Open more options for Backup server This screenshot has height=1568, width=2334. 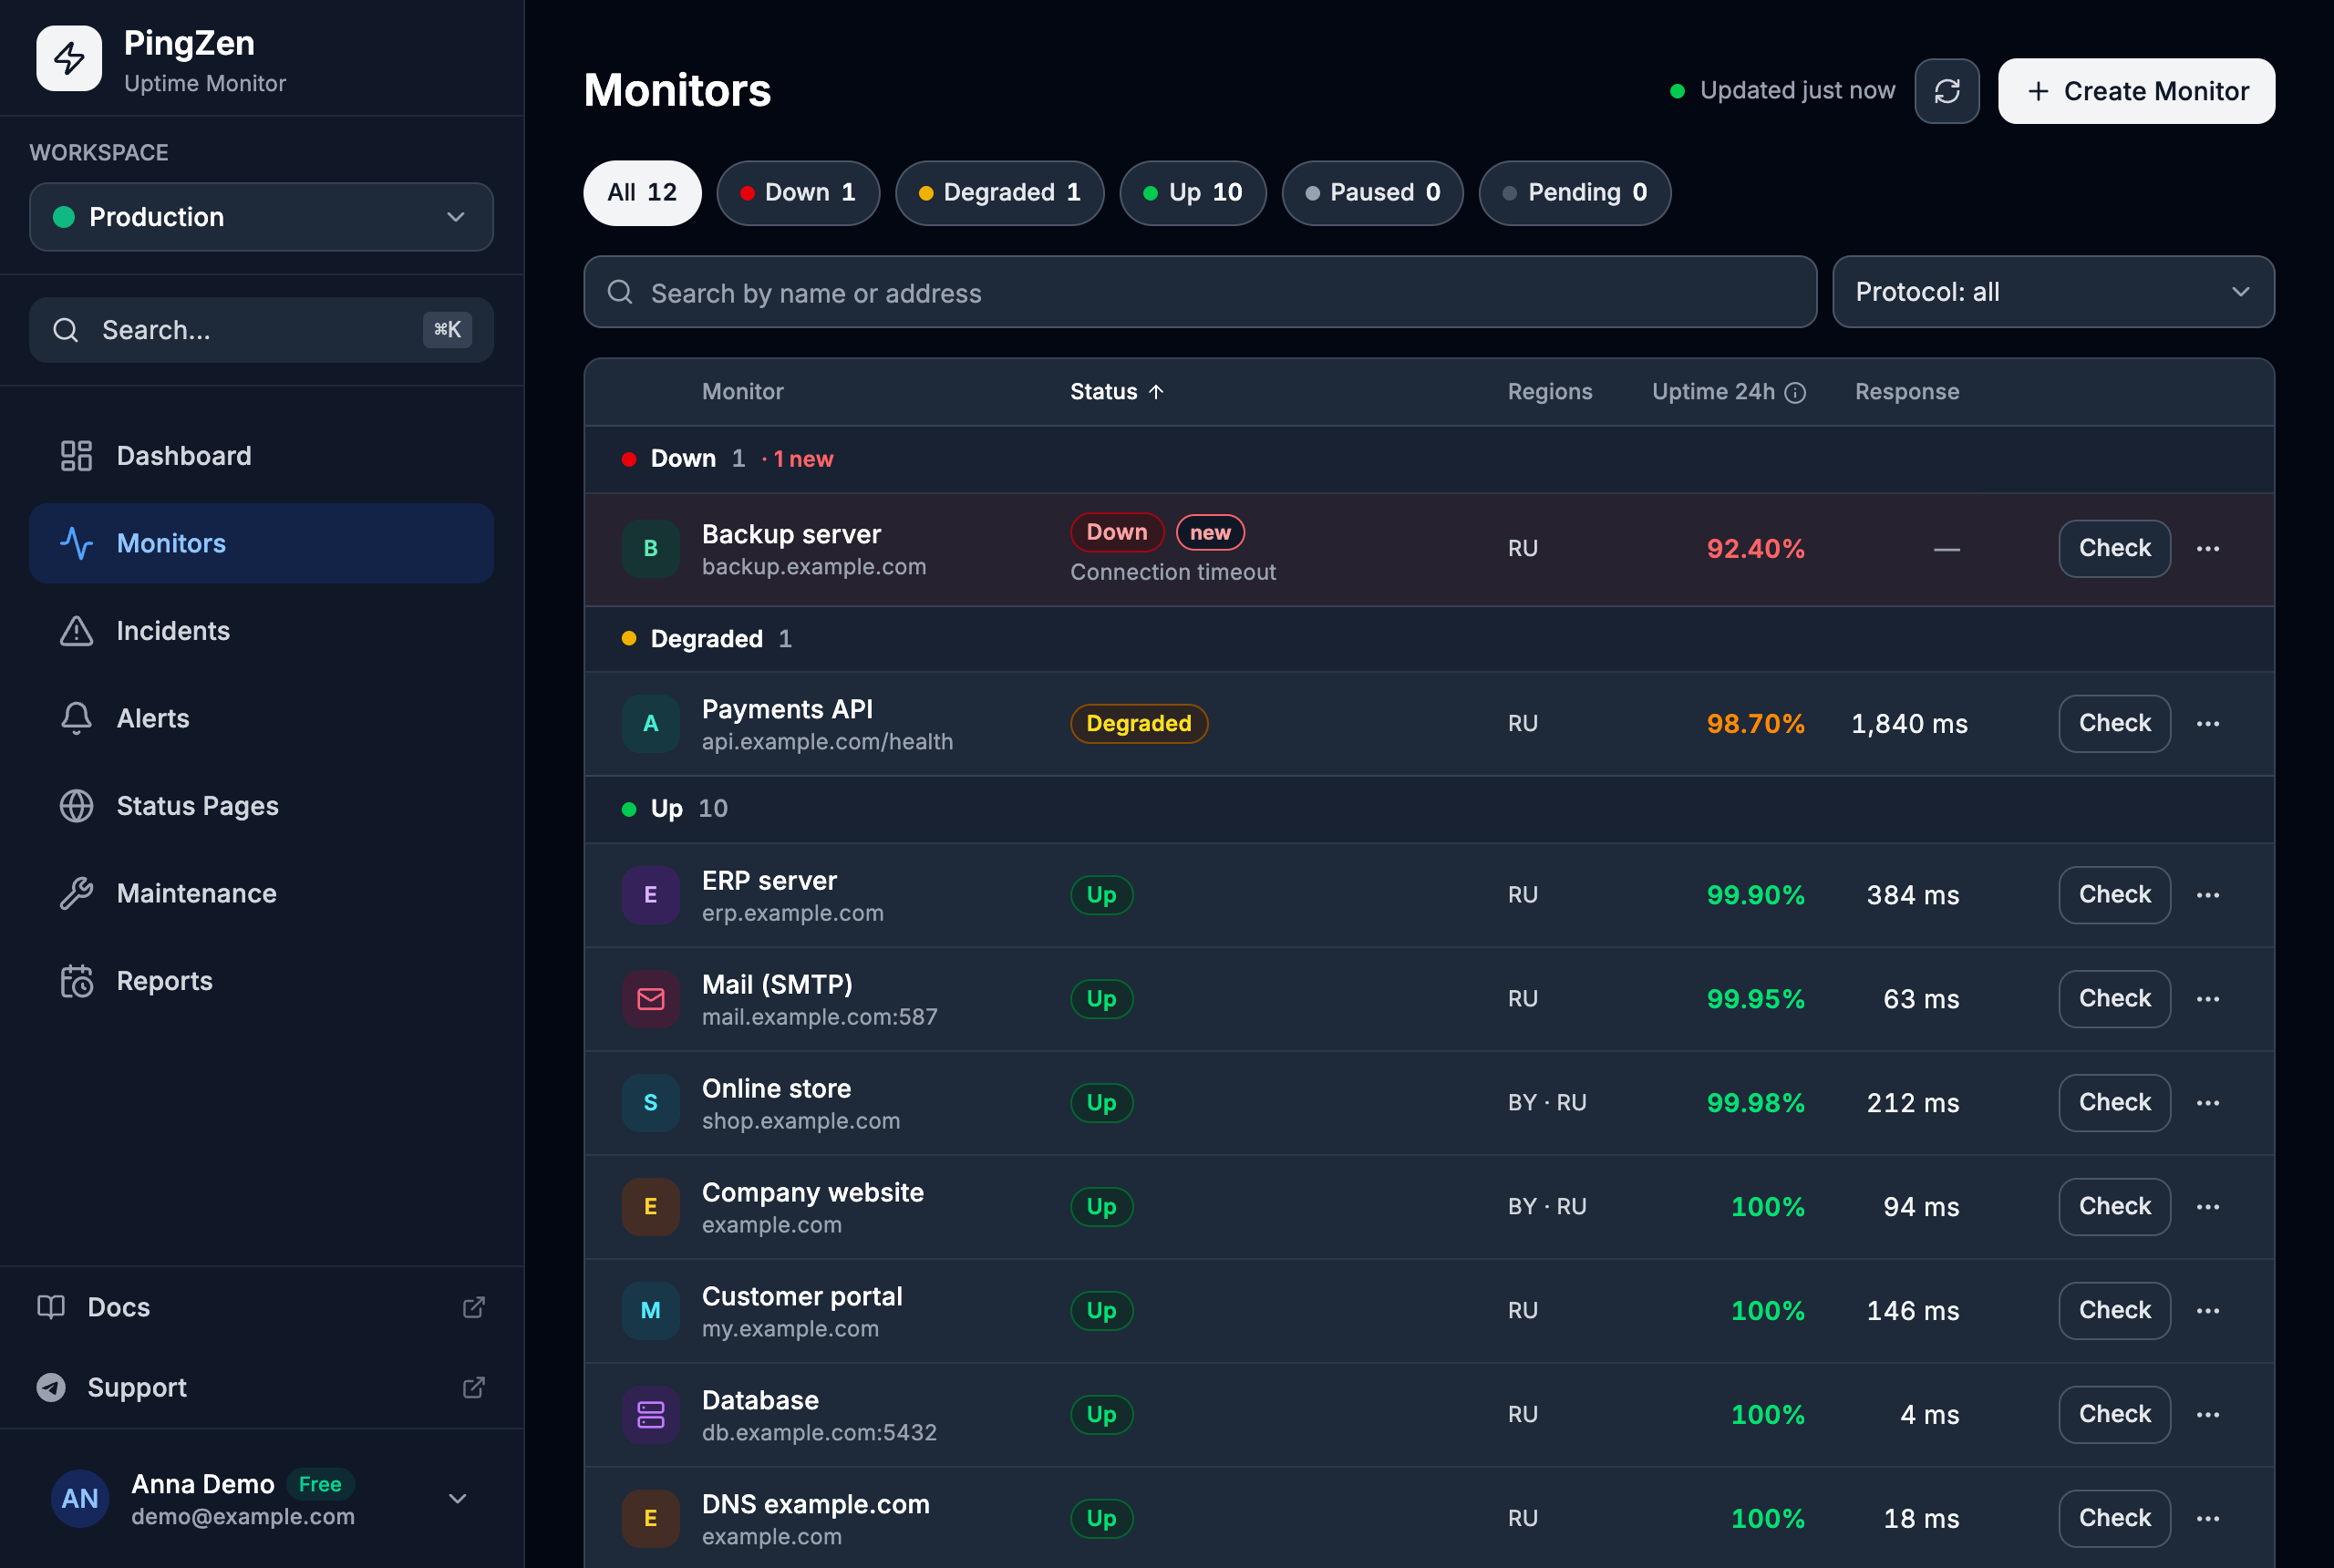2208,548
